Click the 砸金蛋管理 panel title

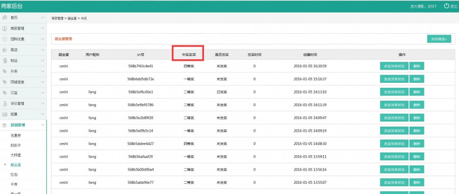pos(63,39)
